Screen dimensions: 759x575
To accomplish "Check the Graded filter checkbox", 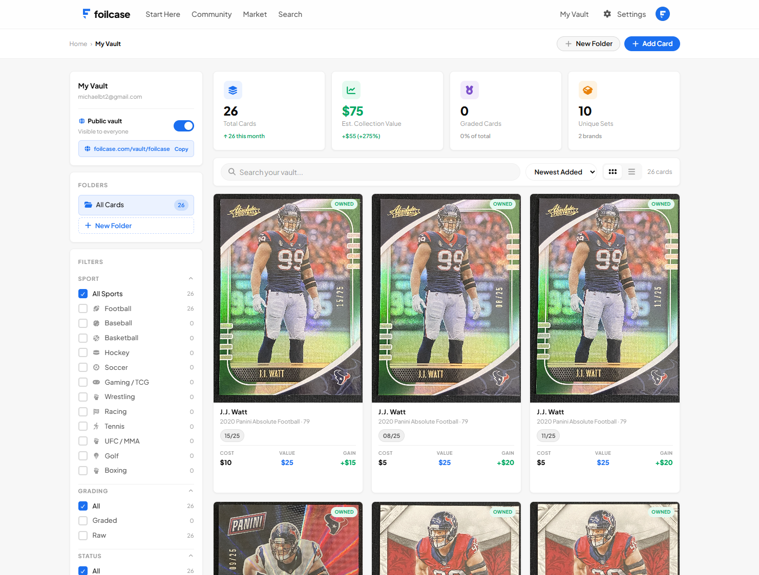I will click(83, 521).
